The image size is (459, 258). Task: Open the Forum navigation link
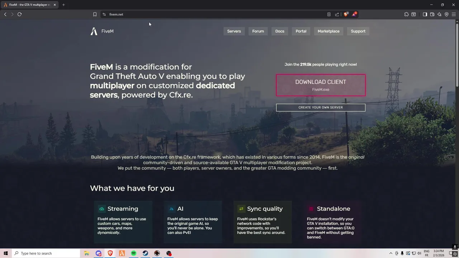[258, 31]
